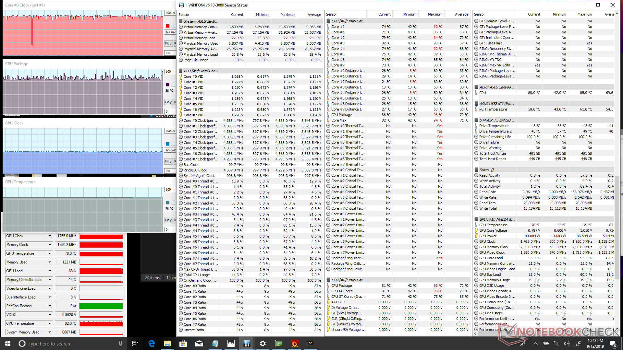Open the GPU-Z taskbar icon
The height and width of the screenshot is (350, 623).
click(x=278, y=344)
